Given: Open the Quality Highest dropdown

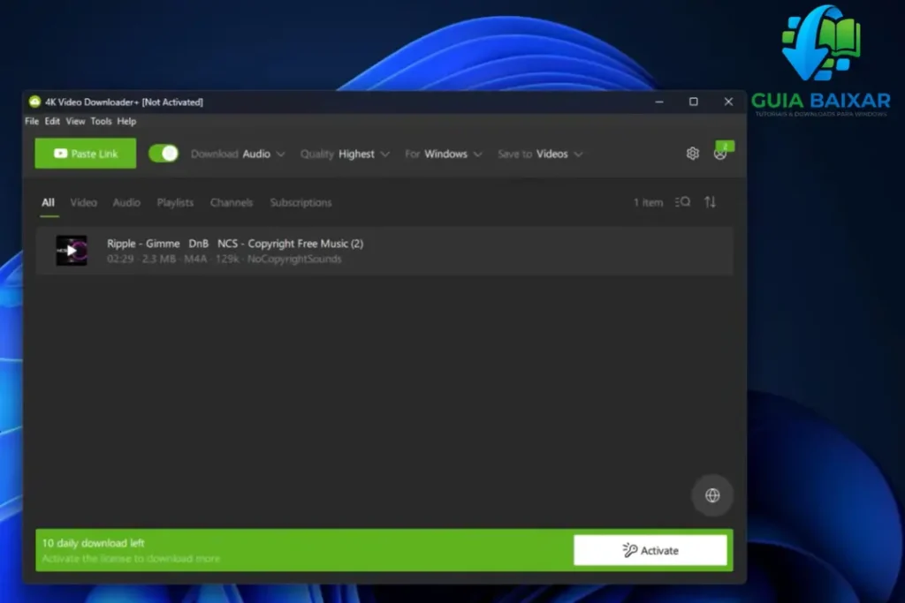Looking at the screenshot, I should click(x=345, y=154).
